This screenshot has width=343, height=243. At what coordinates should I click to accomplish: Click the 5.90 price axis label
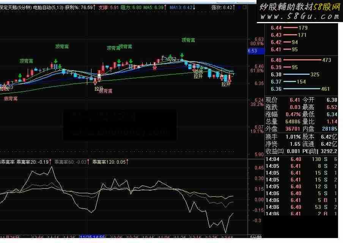point(259,155)
